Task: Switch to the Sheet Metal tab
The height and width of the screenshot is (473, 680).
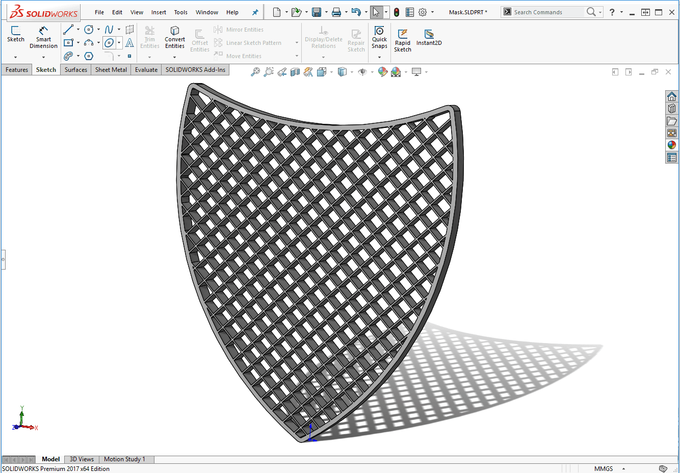Action: 111,70
